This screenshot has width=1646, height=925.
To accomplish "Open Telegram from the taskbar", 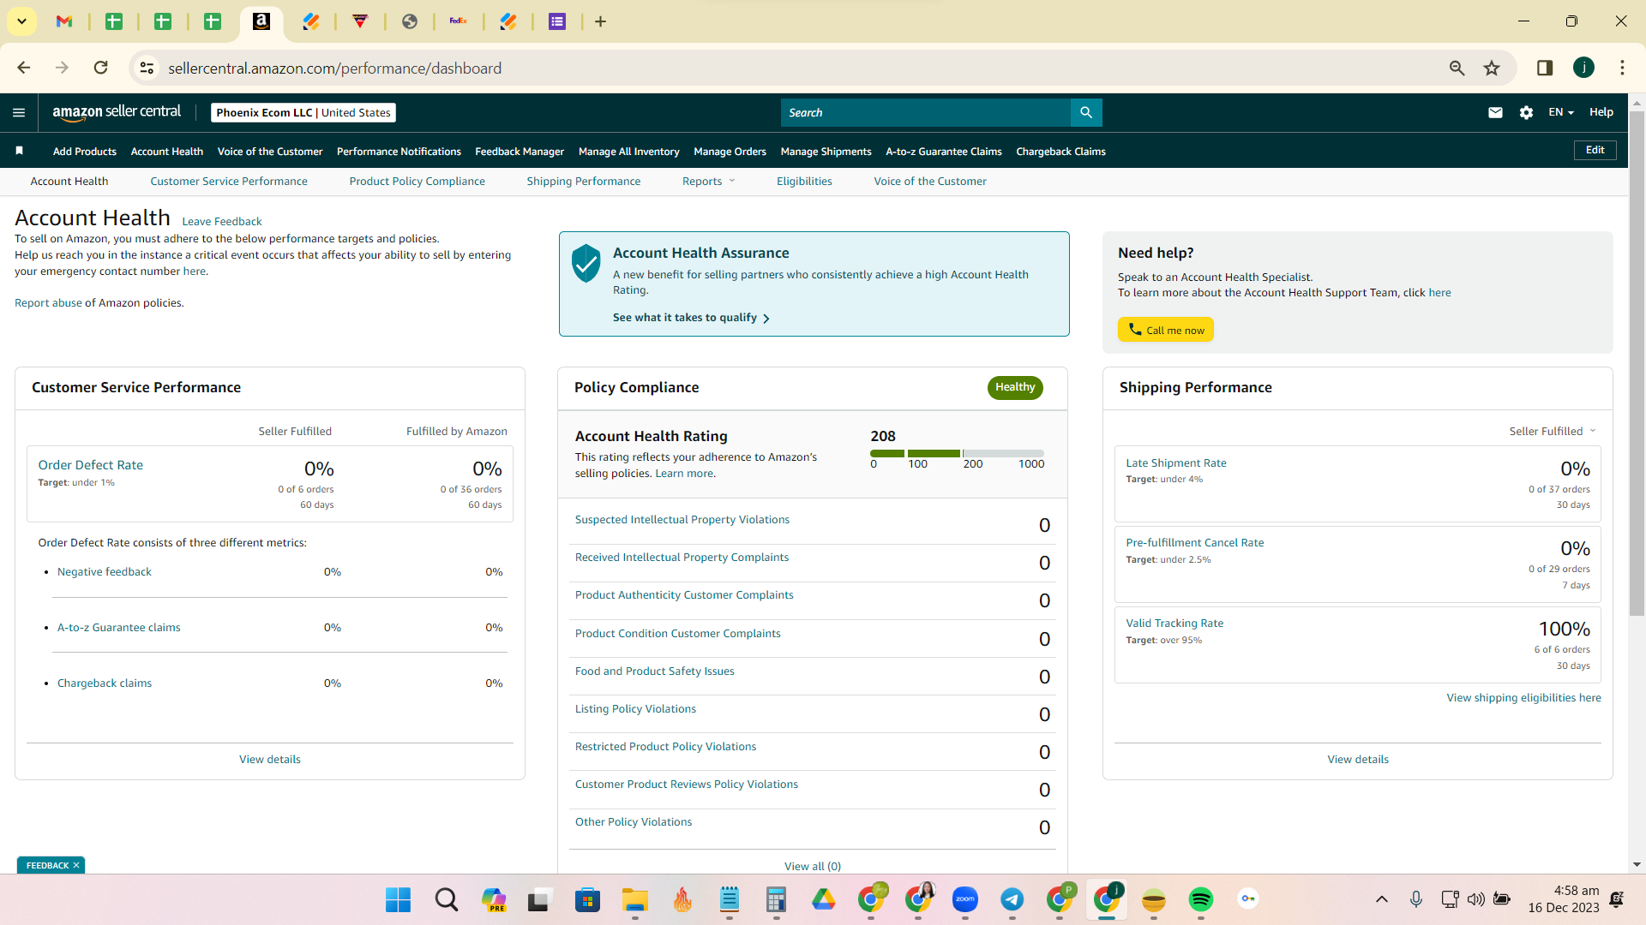I will click(1012, 899).
